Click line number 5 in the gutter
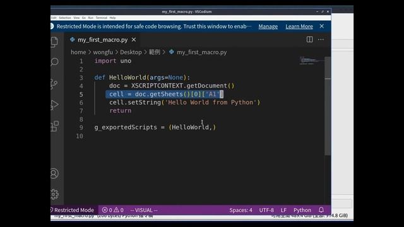Image resolution: width=404 pixels, height=227 pixels. (x=81, y=95)
